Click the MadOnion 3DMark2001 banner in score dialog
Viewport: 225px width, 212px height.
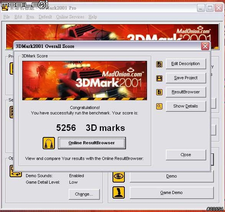84,80
